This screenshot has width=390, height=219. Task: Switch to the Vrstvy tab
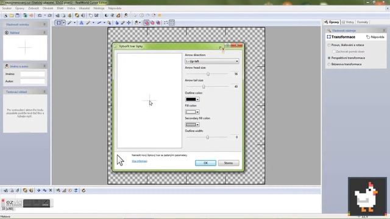[x=348, y=22]
